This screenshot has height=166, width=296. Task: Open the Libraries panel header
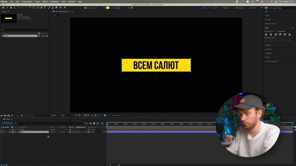point(268,45)
